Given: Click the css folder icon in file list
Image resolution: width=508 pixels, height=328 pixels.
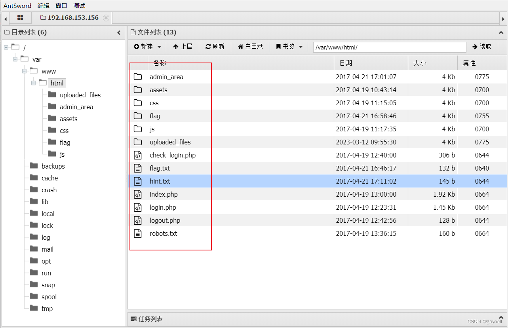Looking at the screenshot, I should click(138, 103).
